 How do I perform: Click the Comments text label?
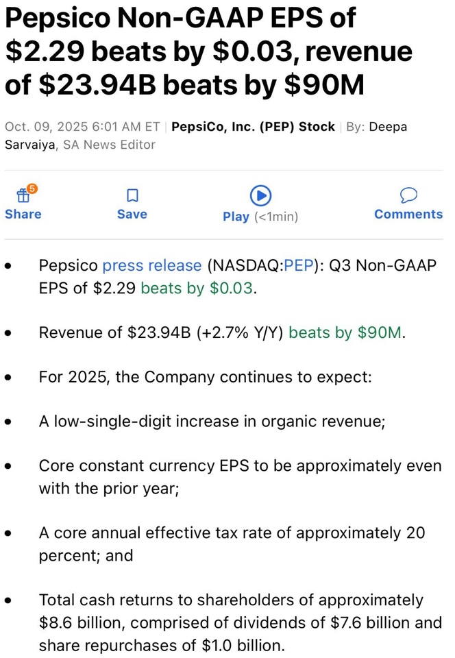click(408, 215)
